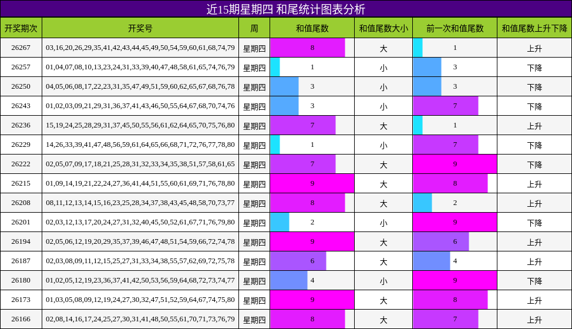Click the 和值尾数 column header
Image resolution: width=572 pixels, height=329 pixels.
312,28
